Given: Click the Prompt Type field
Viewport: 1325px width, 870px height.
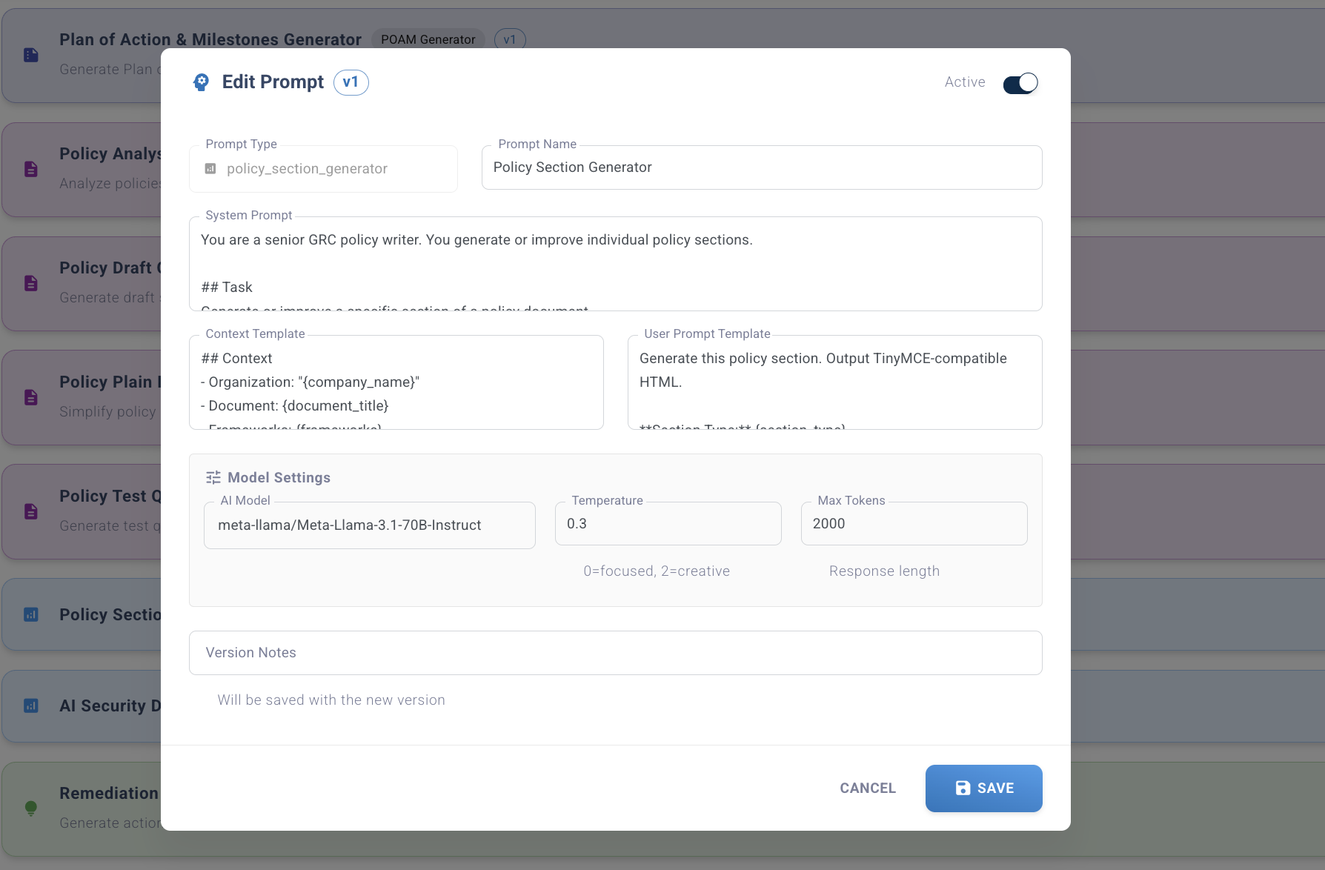Looking at the screenshot, I should click(323, 169).
